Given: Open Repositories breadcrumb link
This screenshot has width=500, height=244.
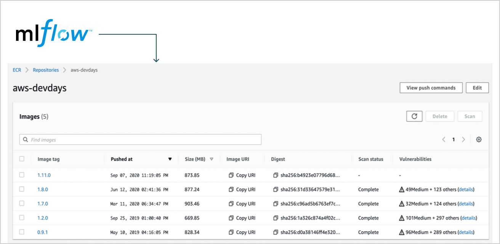Looking at the screenshot, I should pyautogui.click(x=46, y=70).
